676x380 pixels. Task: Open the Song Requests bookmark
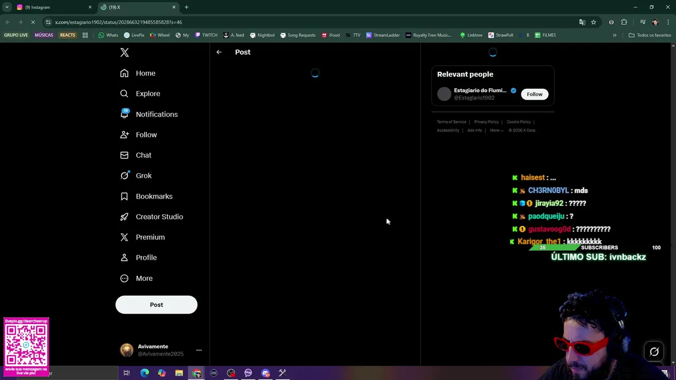(x=298, y=35)
